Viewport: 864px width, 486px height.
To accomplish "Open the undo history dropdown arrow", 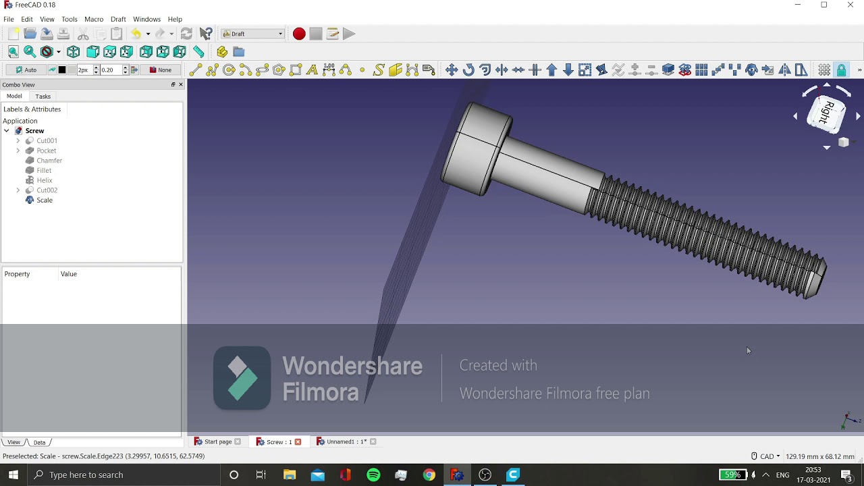I will (x=148, y=34).
